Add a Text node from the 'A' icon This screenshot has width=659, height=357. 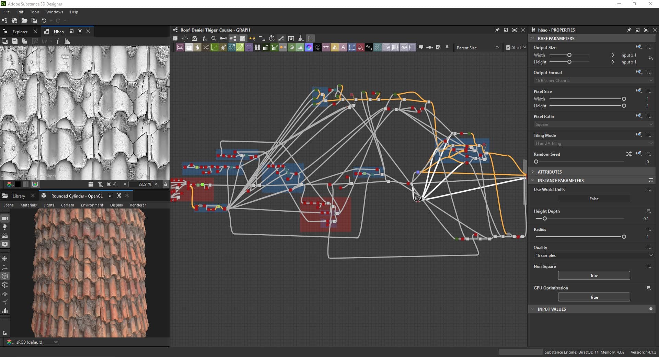click(x=343, y=48)
